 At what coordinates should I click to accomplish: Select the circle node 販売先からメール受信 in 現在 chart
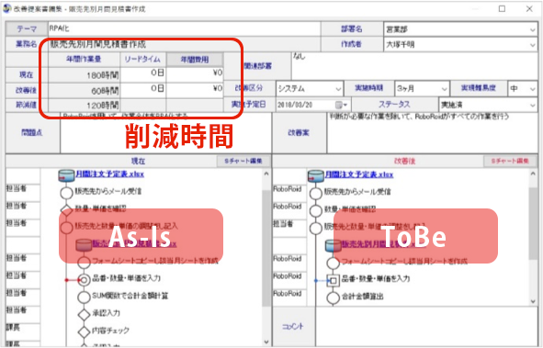(66, 192)
